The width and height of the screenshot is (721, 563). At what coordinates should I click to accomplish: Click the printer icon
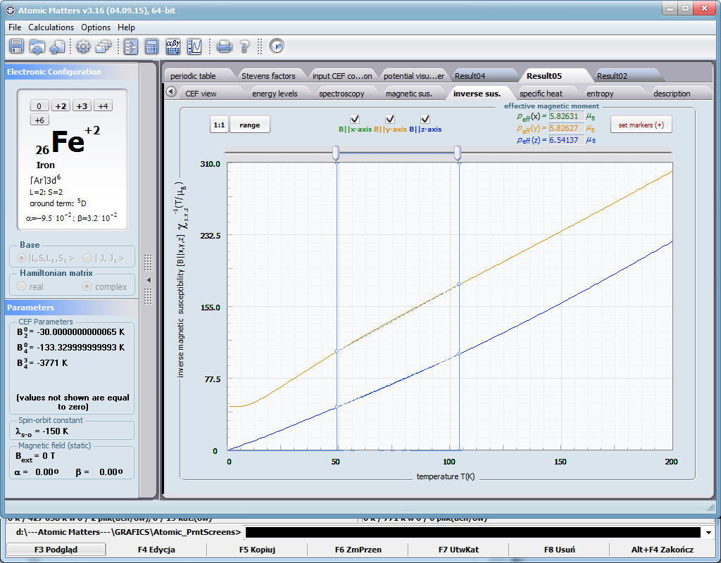(224, 46)
